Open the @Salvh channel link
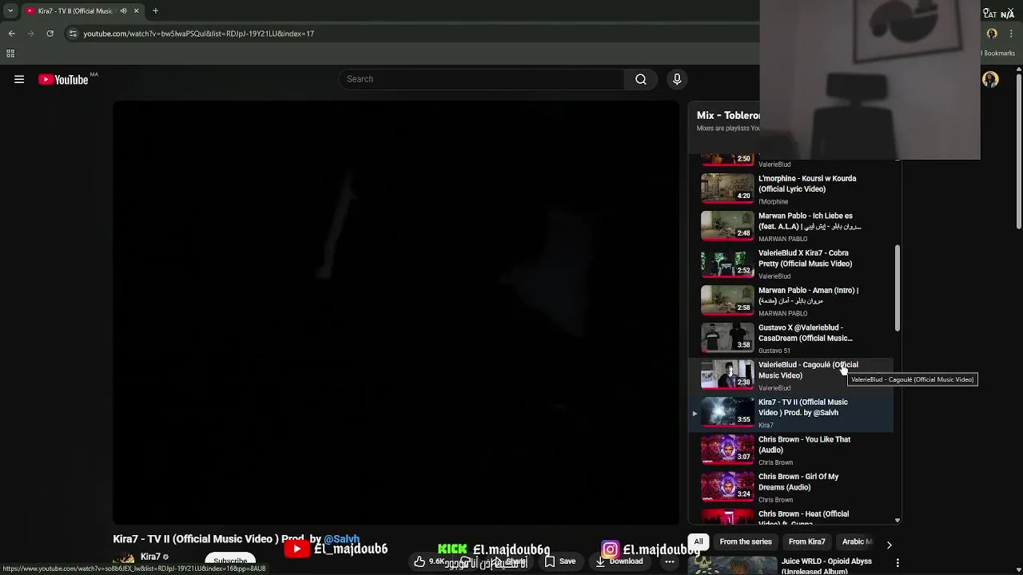This screenshot has width=1023, height=575. (341, 539)
